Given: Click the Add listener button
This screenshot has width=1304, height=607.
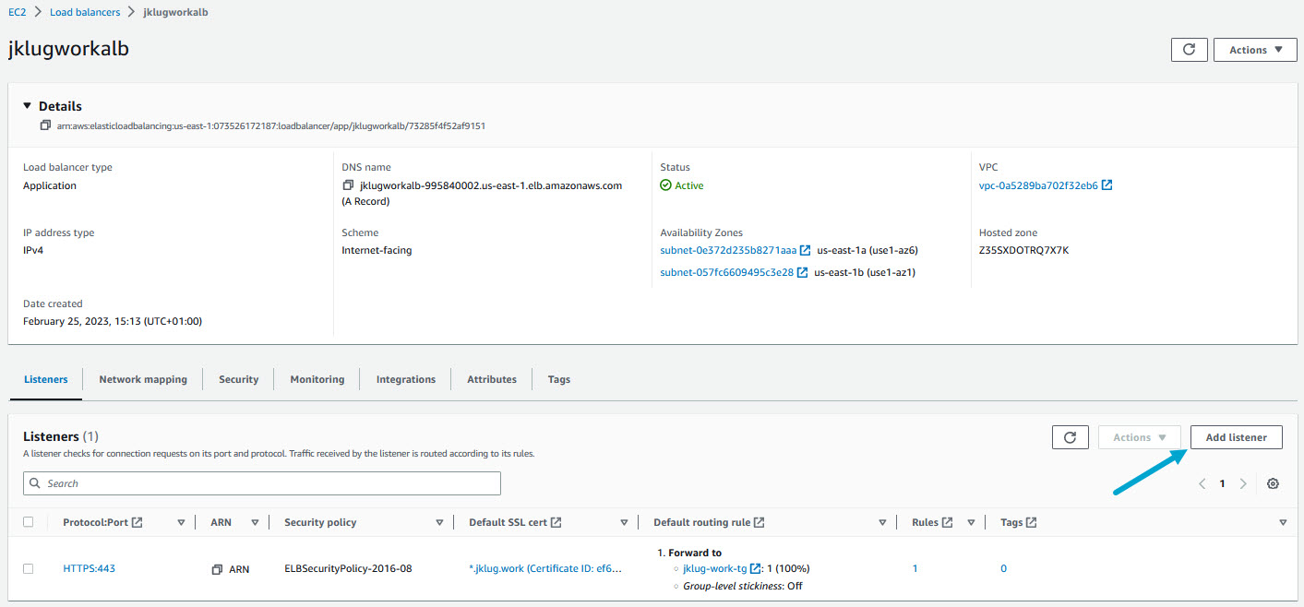Looking at the screenshot, I should (x=1236, y=437).
